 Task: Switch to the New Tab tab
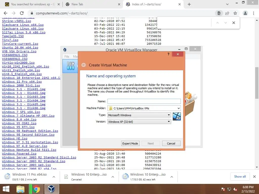(93, 4)
